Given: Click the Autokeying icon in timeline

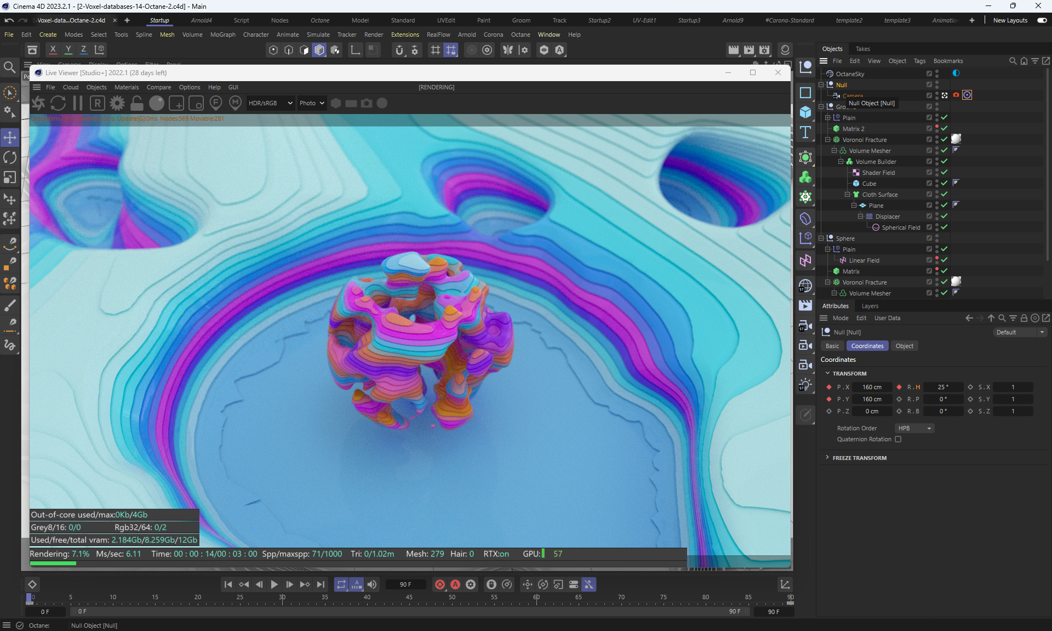Looking at the screenshot, I should coord(455,584).
